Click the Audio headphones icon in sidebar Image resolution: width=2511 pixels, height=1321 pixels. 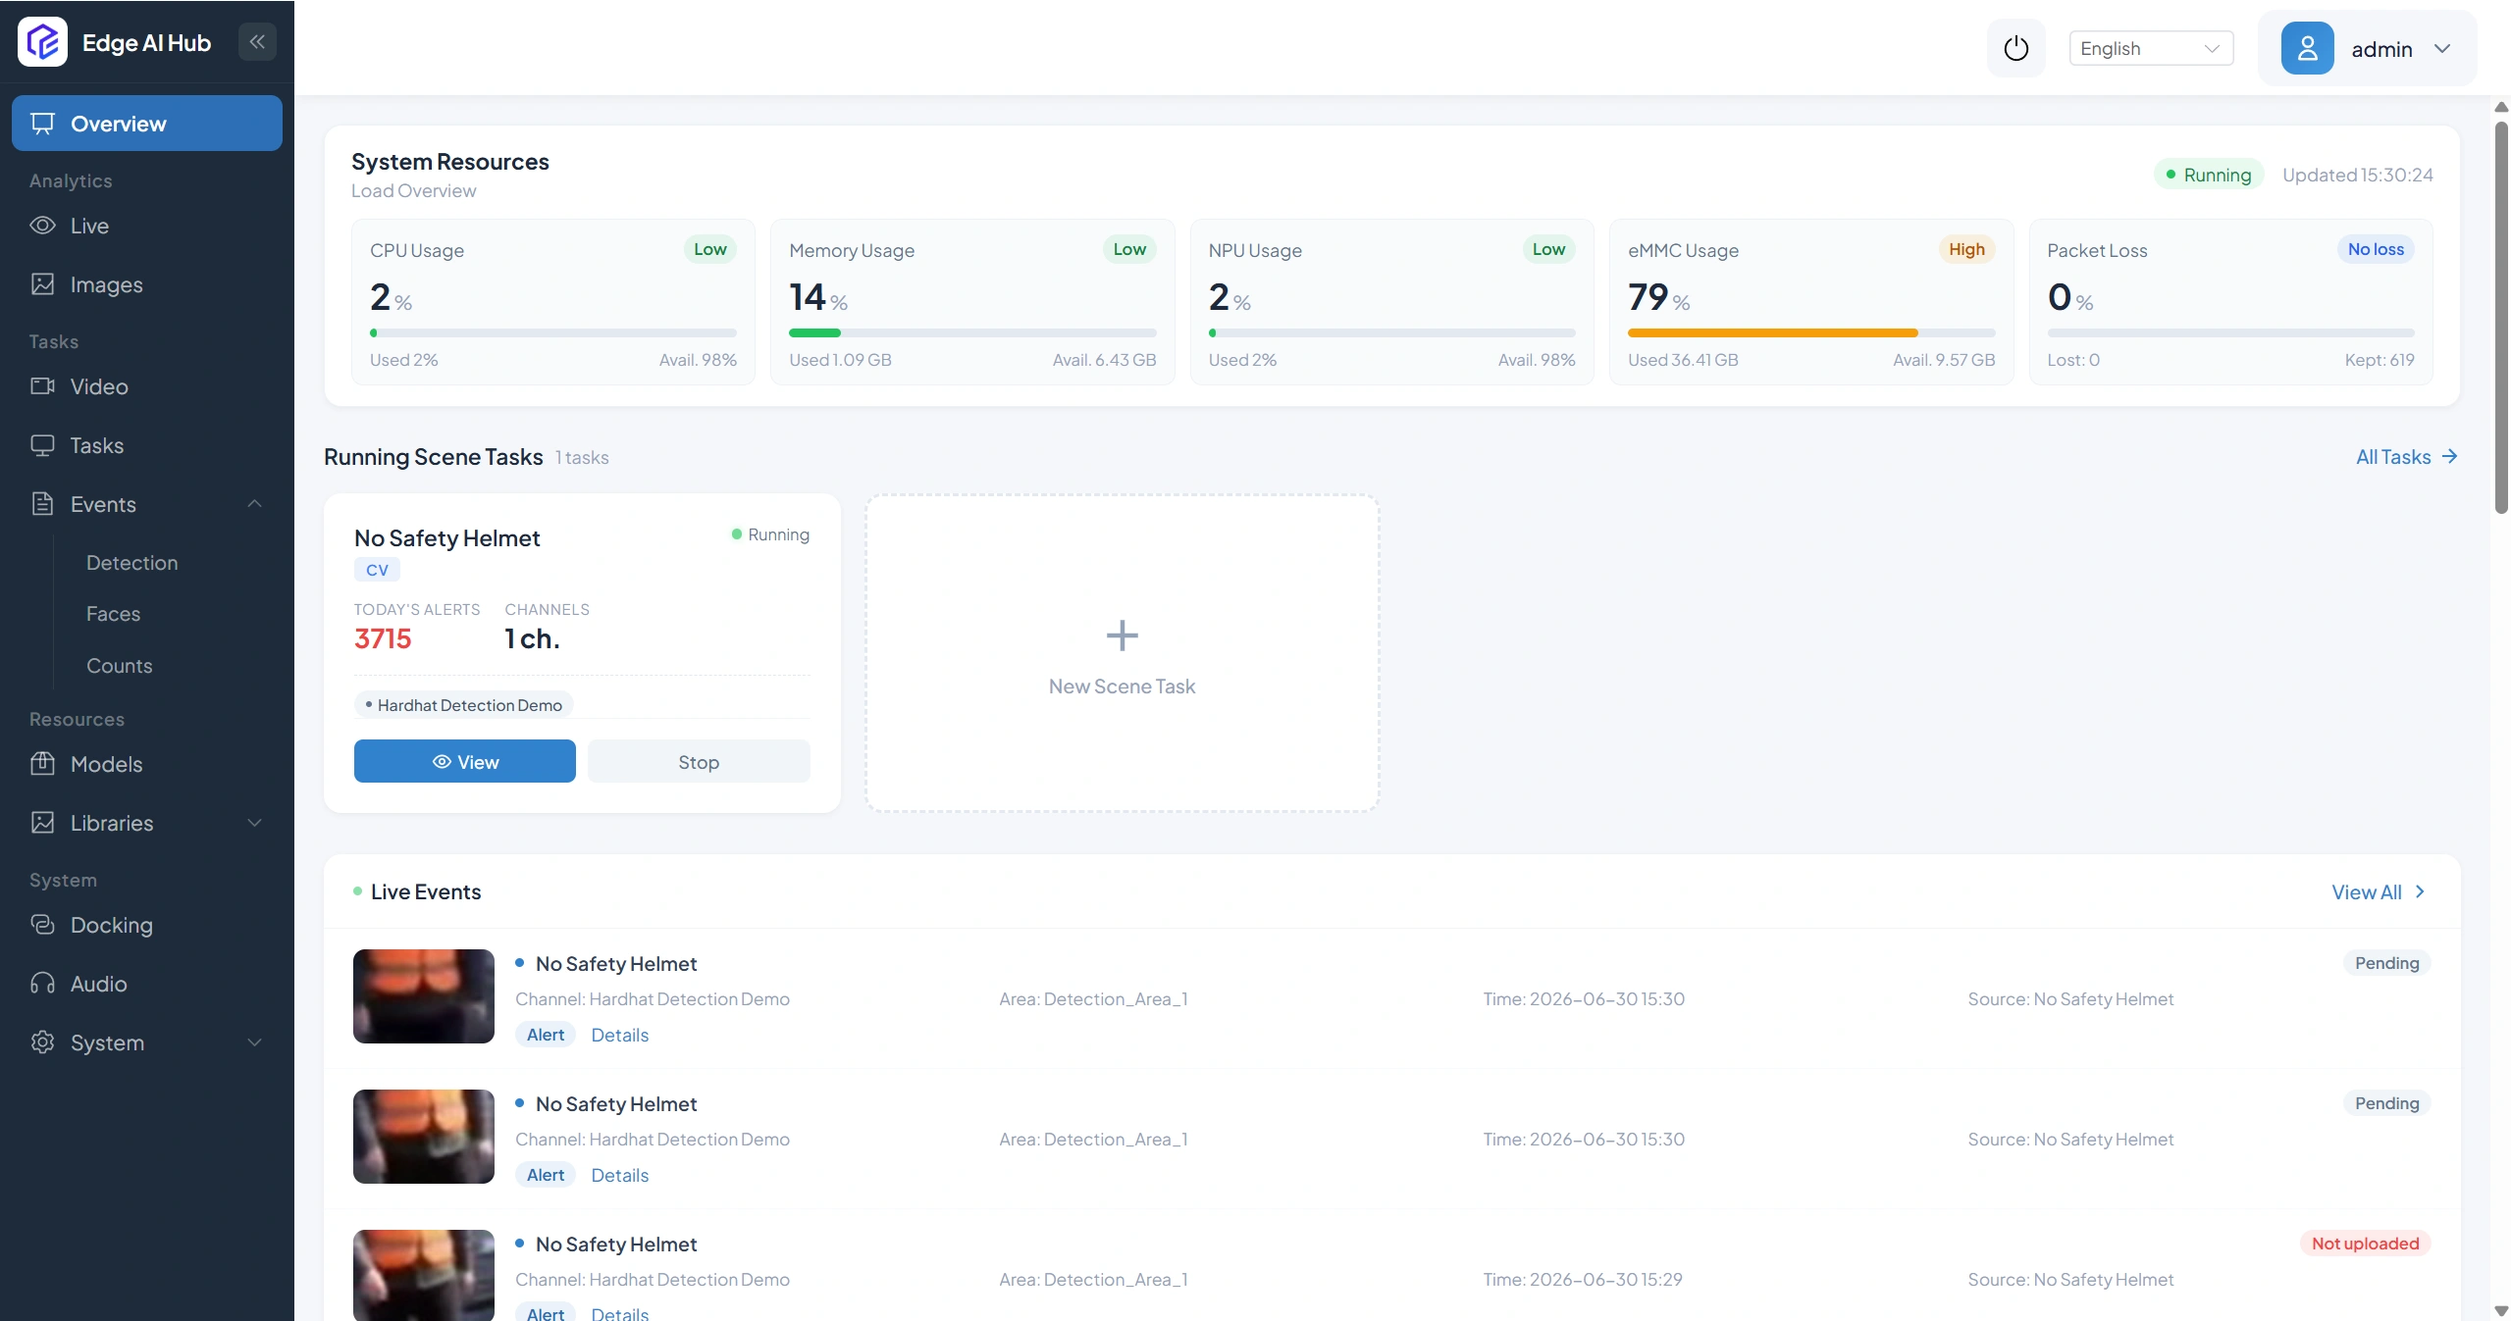[x=42, y=984]
